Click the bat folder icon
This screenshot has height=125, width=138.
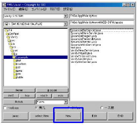click(15, 61)
